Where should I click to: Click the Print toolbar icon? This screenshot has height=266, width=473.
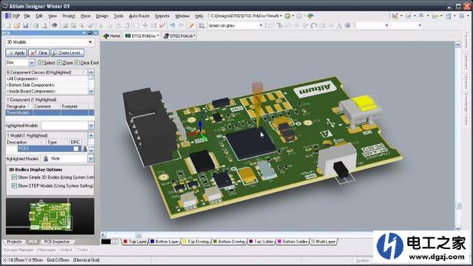click(x=35, y=26)
